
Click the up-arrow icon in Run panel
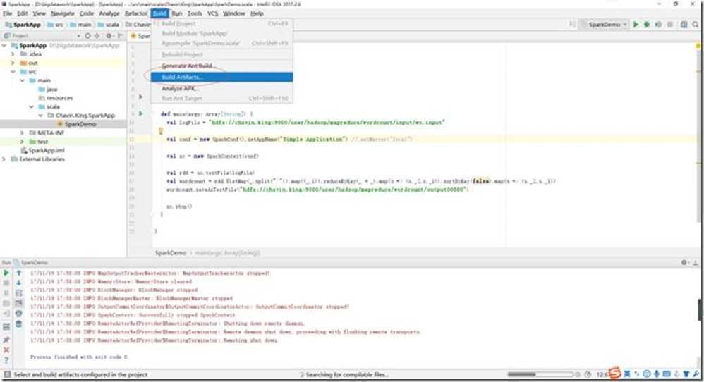(x=19, y=273)
